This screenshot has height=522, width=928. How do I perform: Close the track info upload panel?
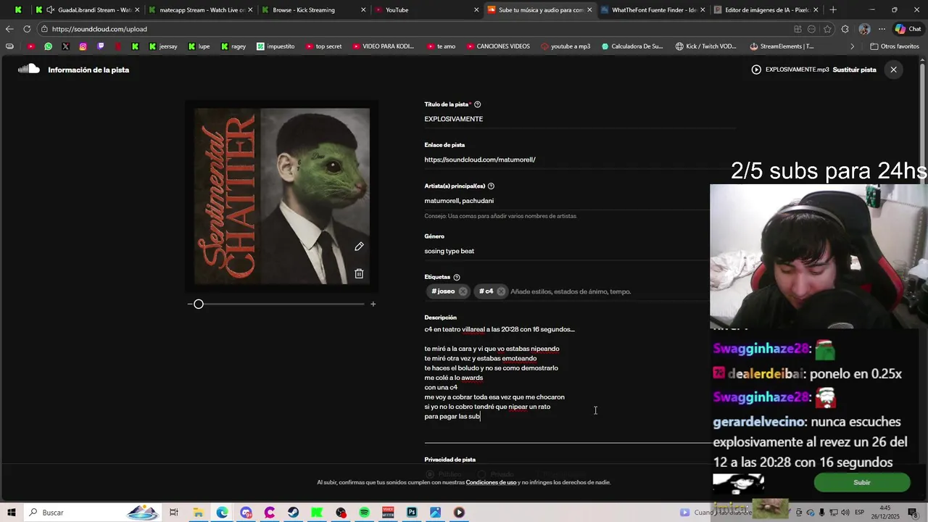point(893,70)
